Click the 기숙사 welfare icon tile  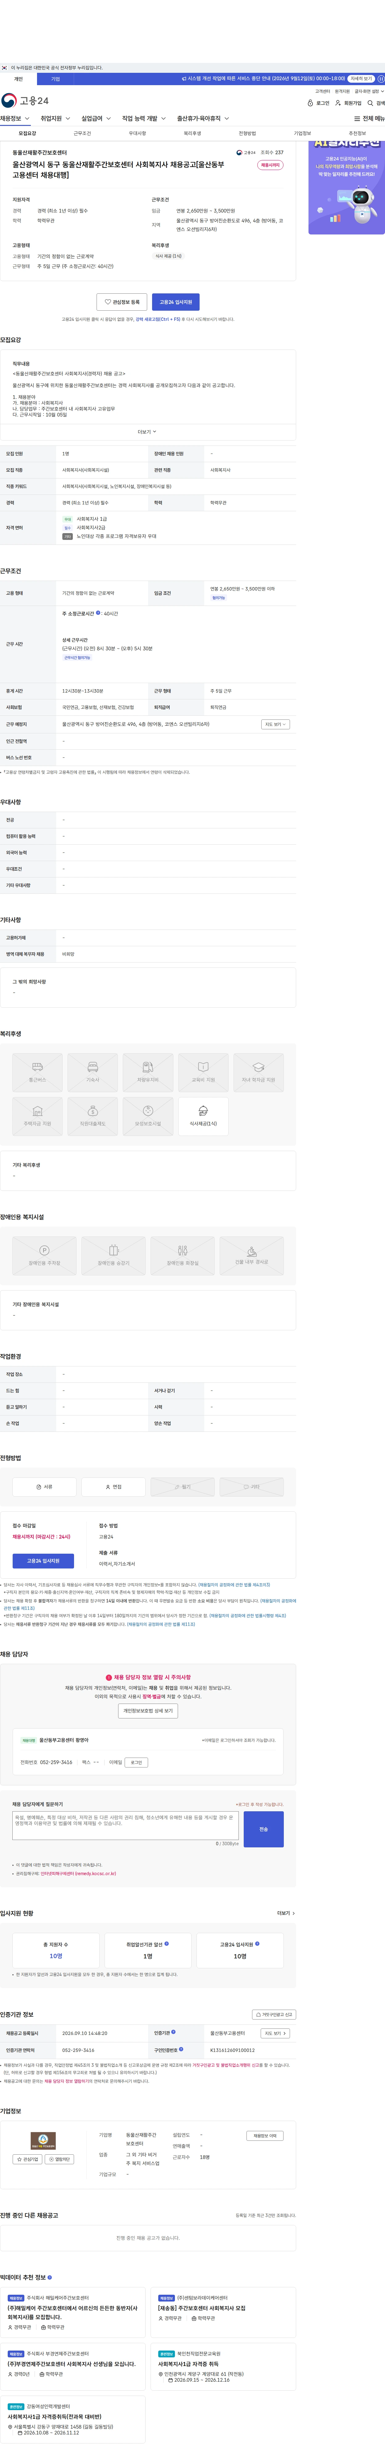pyautogui.click(x=93, y=1072)
